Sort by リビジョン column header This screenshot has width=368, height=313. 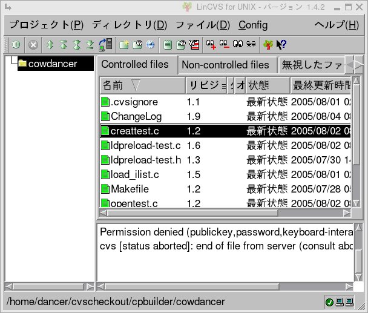tap(206, 85)
